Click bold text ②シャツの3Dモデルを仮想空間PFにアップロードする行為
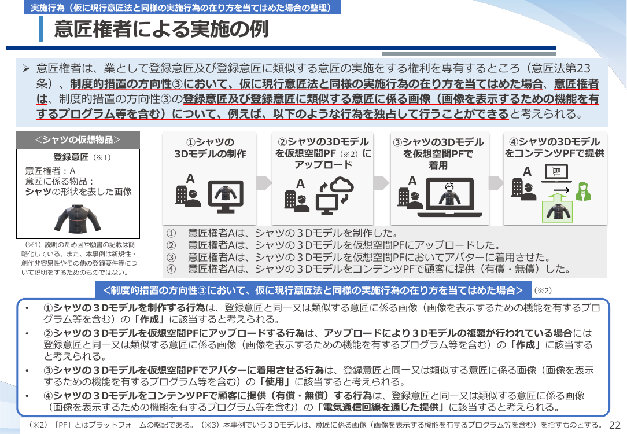This screenshot has height=434, width=627. pos(174,333)
